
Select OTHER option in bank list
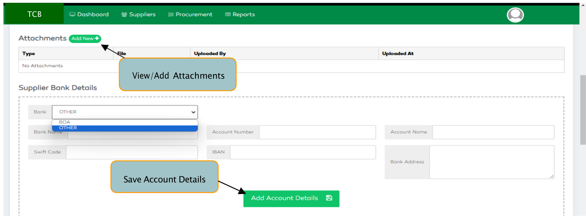click(125, 128)
